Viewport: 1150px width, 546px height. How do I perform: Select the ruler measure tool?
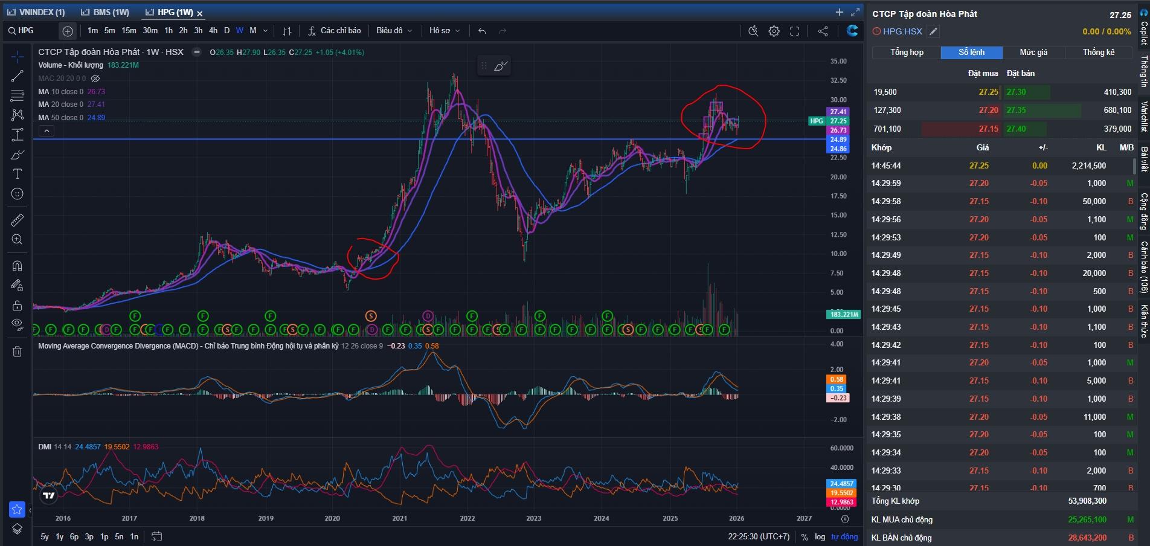(18, 220)
